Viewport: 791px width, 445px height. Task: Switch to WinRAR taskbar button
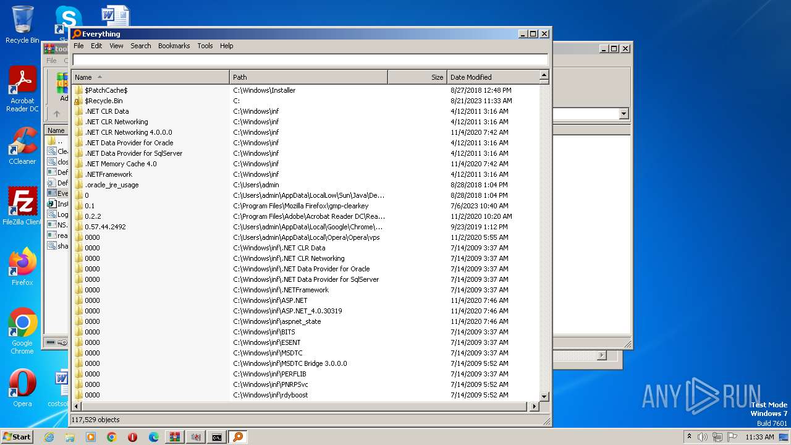coord(175,437)
